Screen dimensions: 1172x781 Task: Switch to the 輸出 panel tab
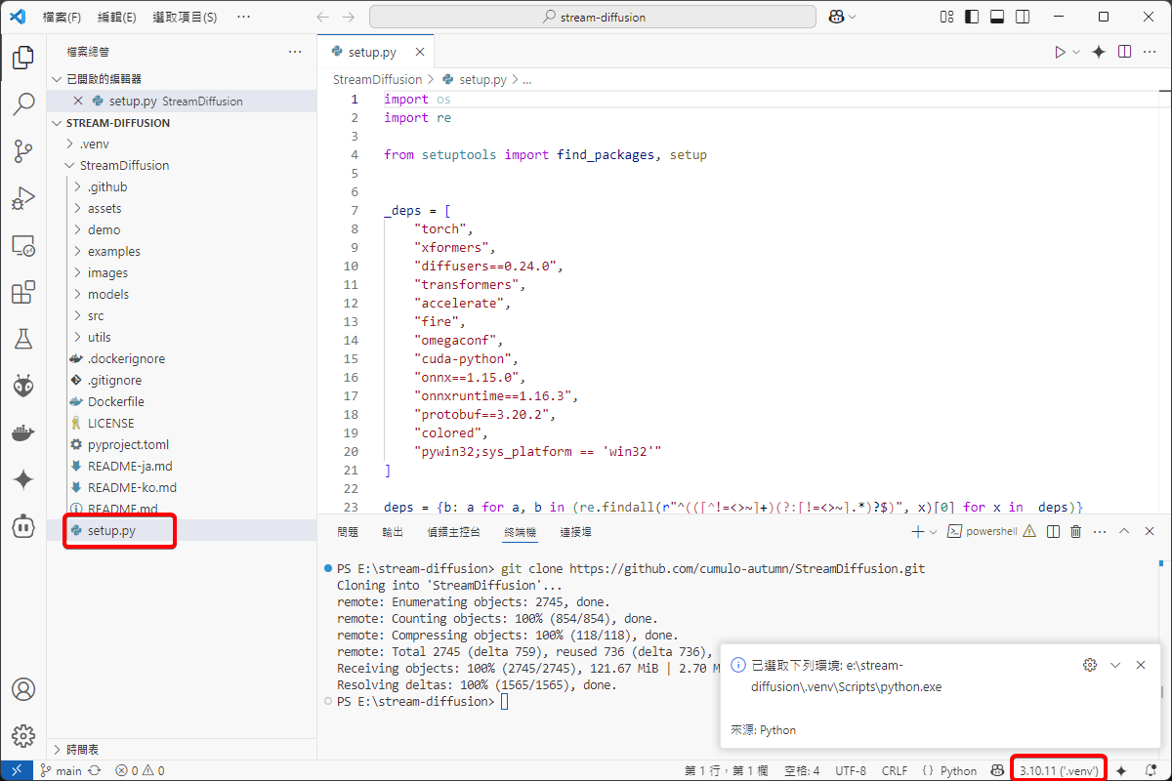tap(393, 532)
